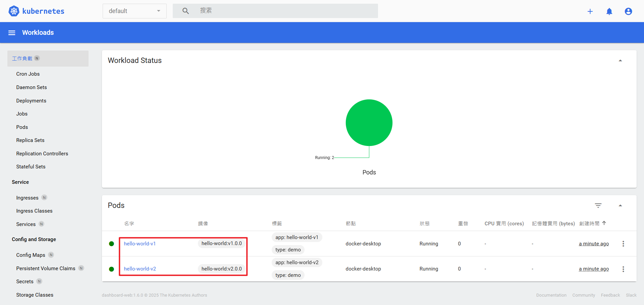Click into the search input field
This screenshot has height=305, width=644.
pyautogui.click(x=285, y=11)
